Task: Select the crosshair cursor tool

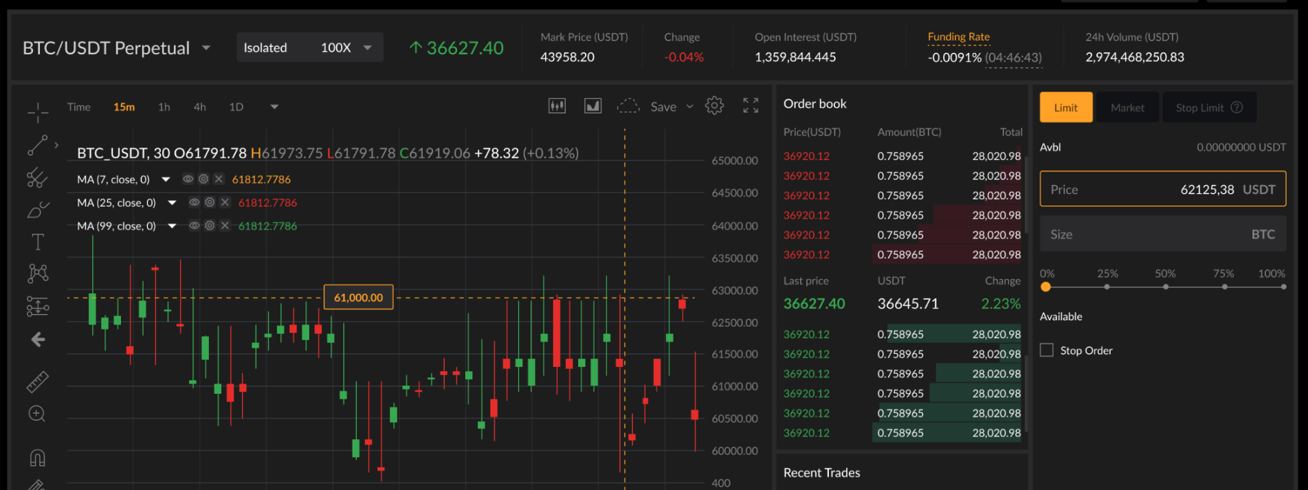Action: pos(38,111)
